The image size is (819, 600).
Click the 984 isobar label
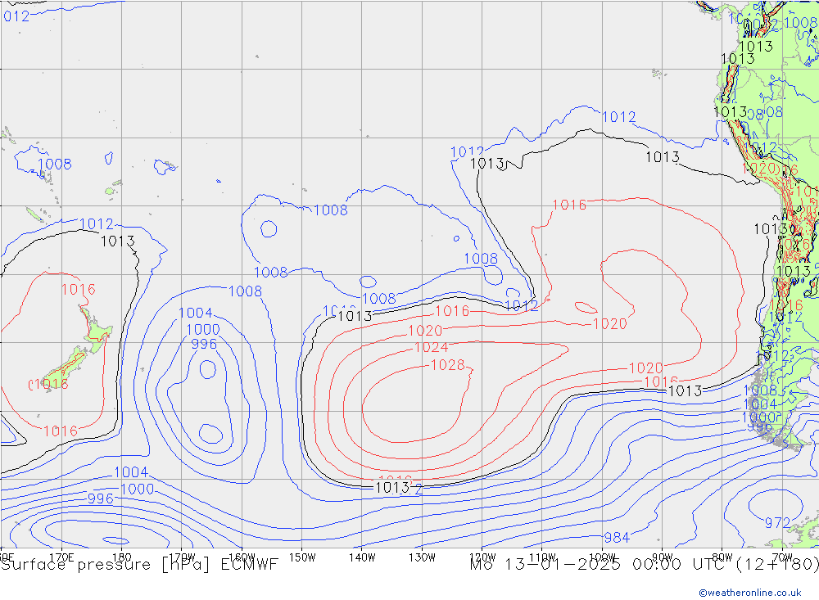617,537
